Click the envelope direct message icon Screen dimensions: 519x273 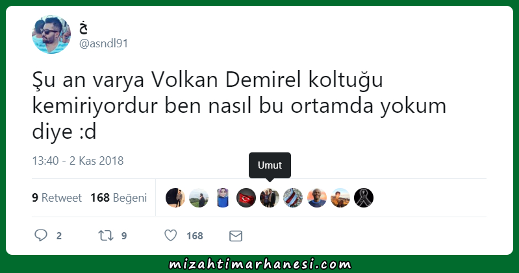[236, 236]
